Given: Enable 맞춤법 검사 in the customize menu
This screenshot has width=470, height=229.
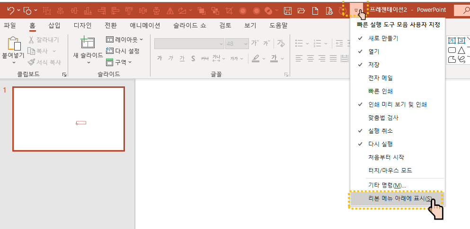Looking at the screenshot, I should 398,118.
